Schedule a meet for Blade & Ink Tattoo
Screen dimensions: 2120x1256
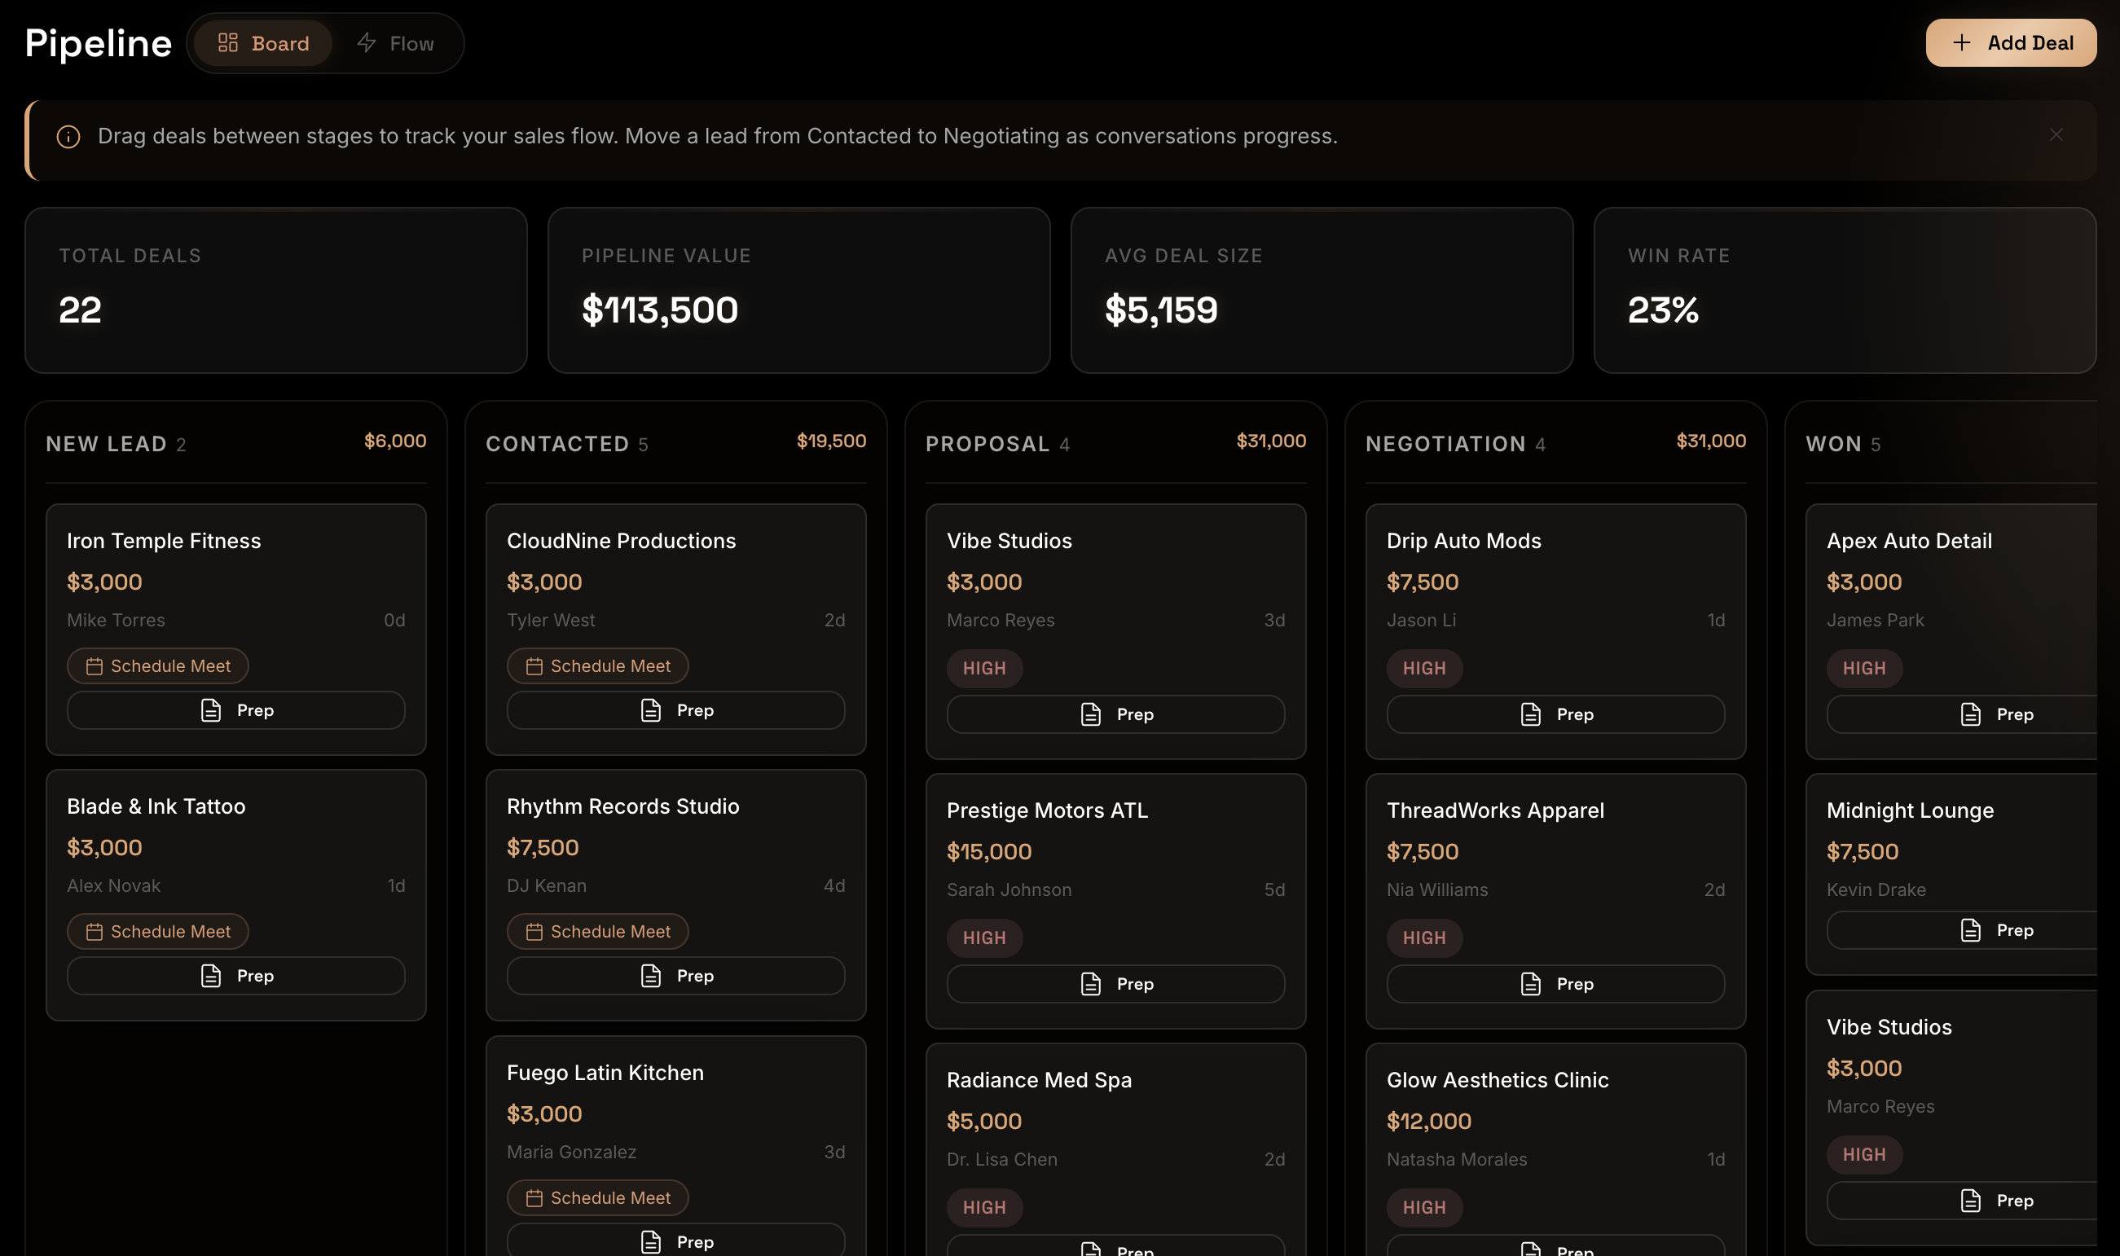pyautogui.click(x=157, y=932)
